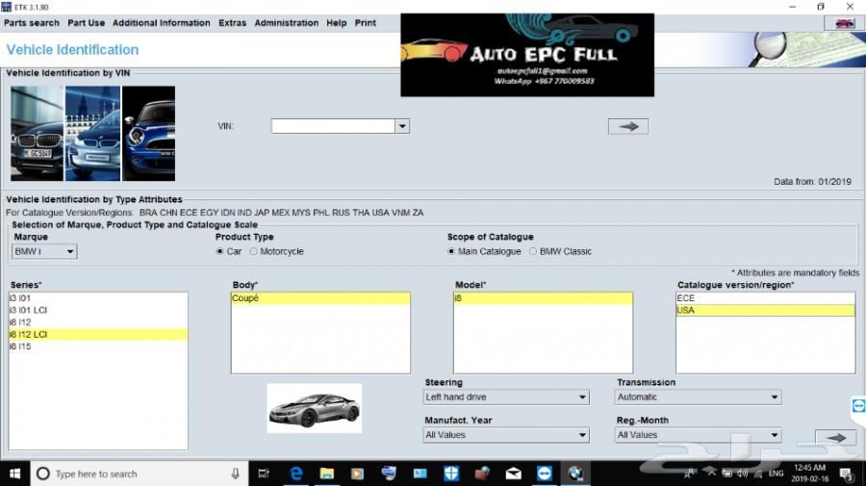
Task: Open the Mail envelope taskbar icon
Action: pos(514,473)
